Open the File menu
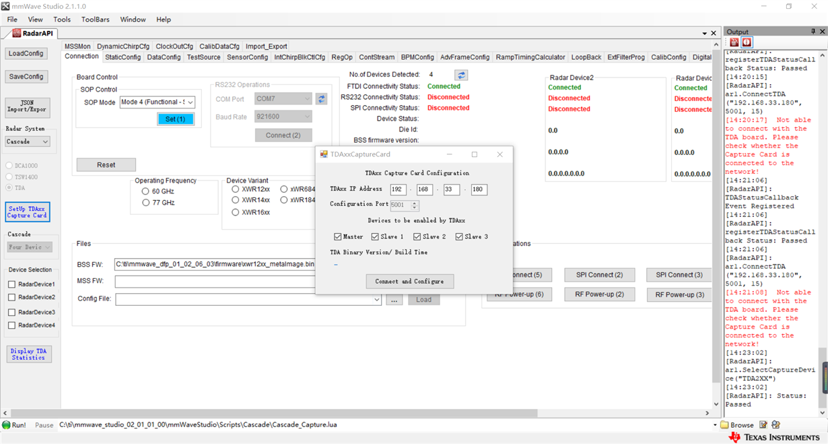The image size is (828, 444). coord(12,20)
